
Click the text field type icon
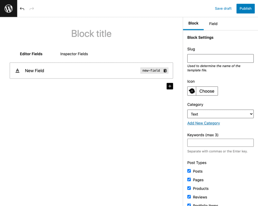17,71
